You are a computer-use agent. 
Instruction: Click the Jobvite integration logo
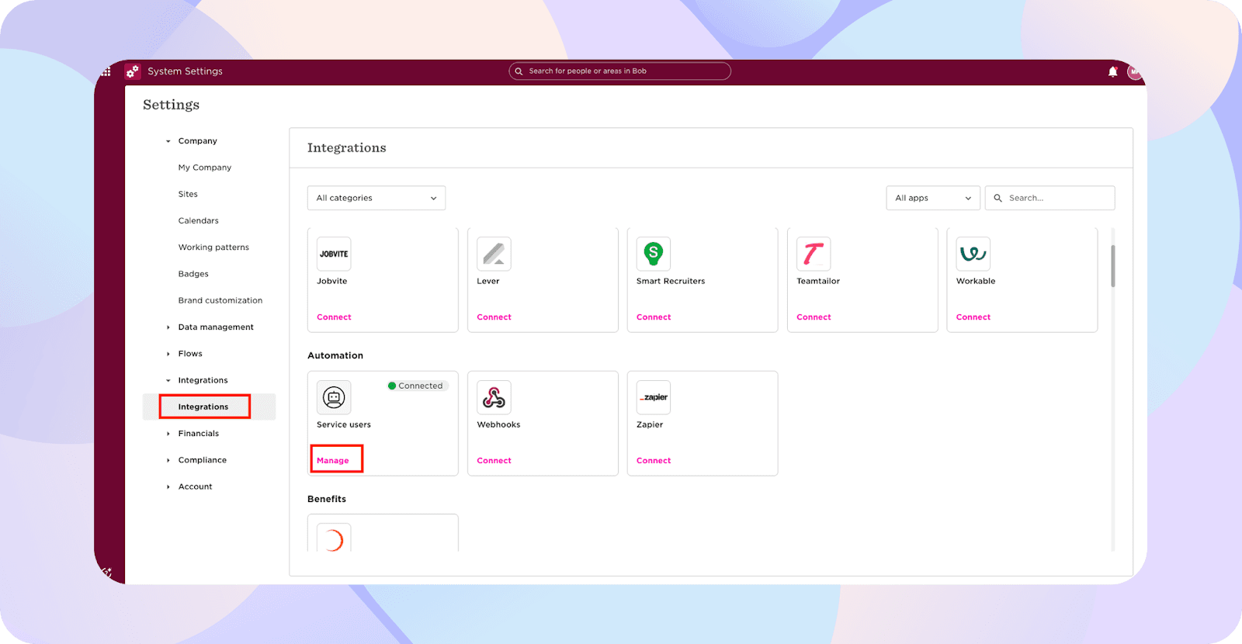pos(334,254)
